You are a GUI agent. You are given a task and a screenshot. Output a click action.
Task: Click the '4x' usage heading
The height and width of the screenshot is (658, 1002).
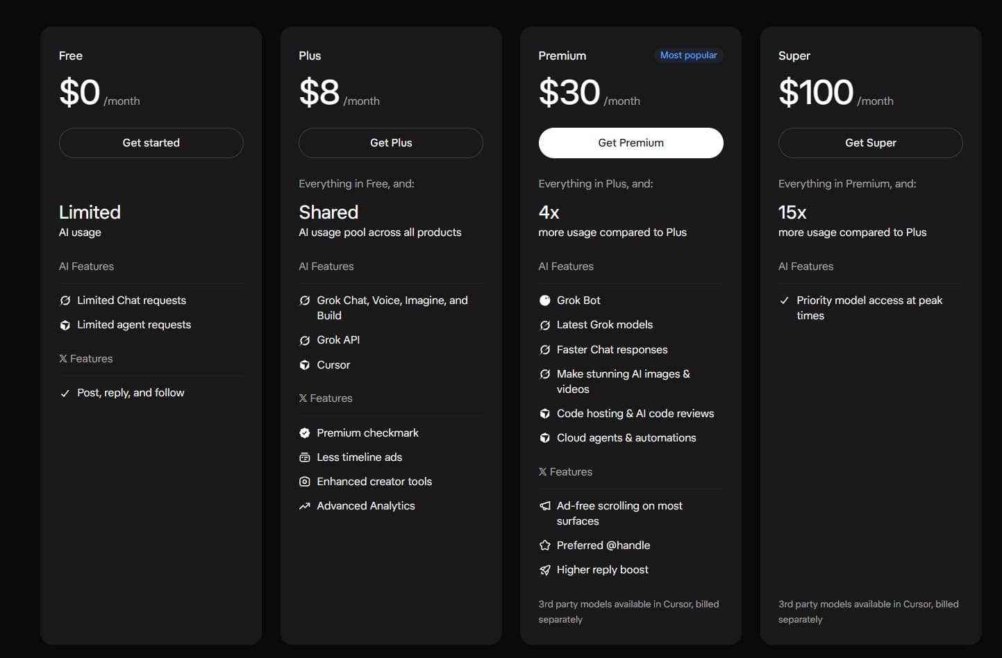coord(549,212)
